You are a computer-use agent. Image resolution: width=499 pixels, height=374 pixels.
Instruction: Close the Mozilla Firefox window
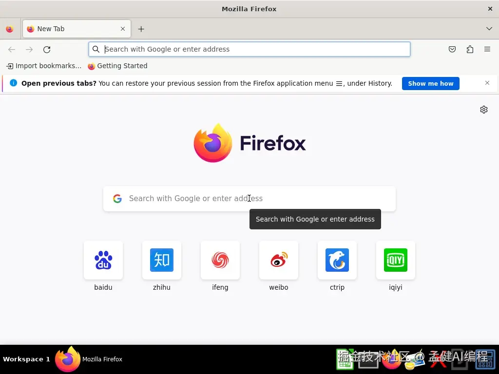tap(490, 9)
